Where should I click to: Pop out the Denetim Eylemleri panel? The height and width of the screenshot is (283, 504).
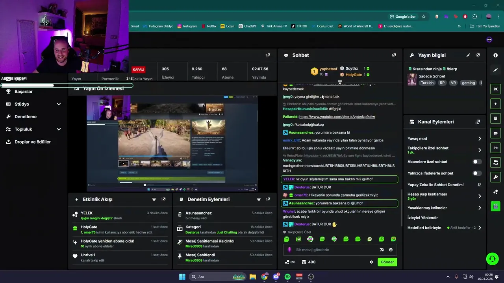click(x=268, y=199)
